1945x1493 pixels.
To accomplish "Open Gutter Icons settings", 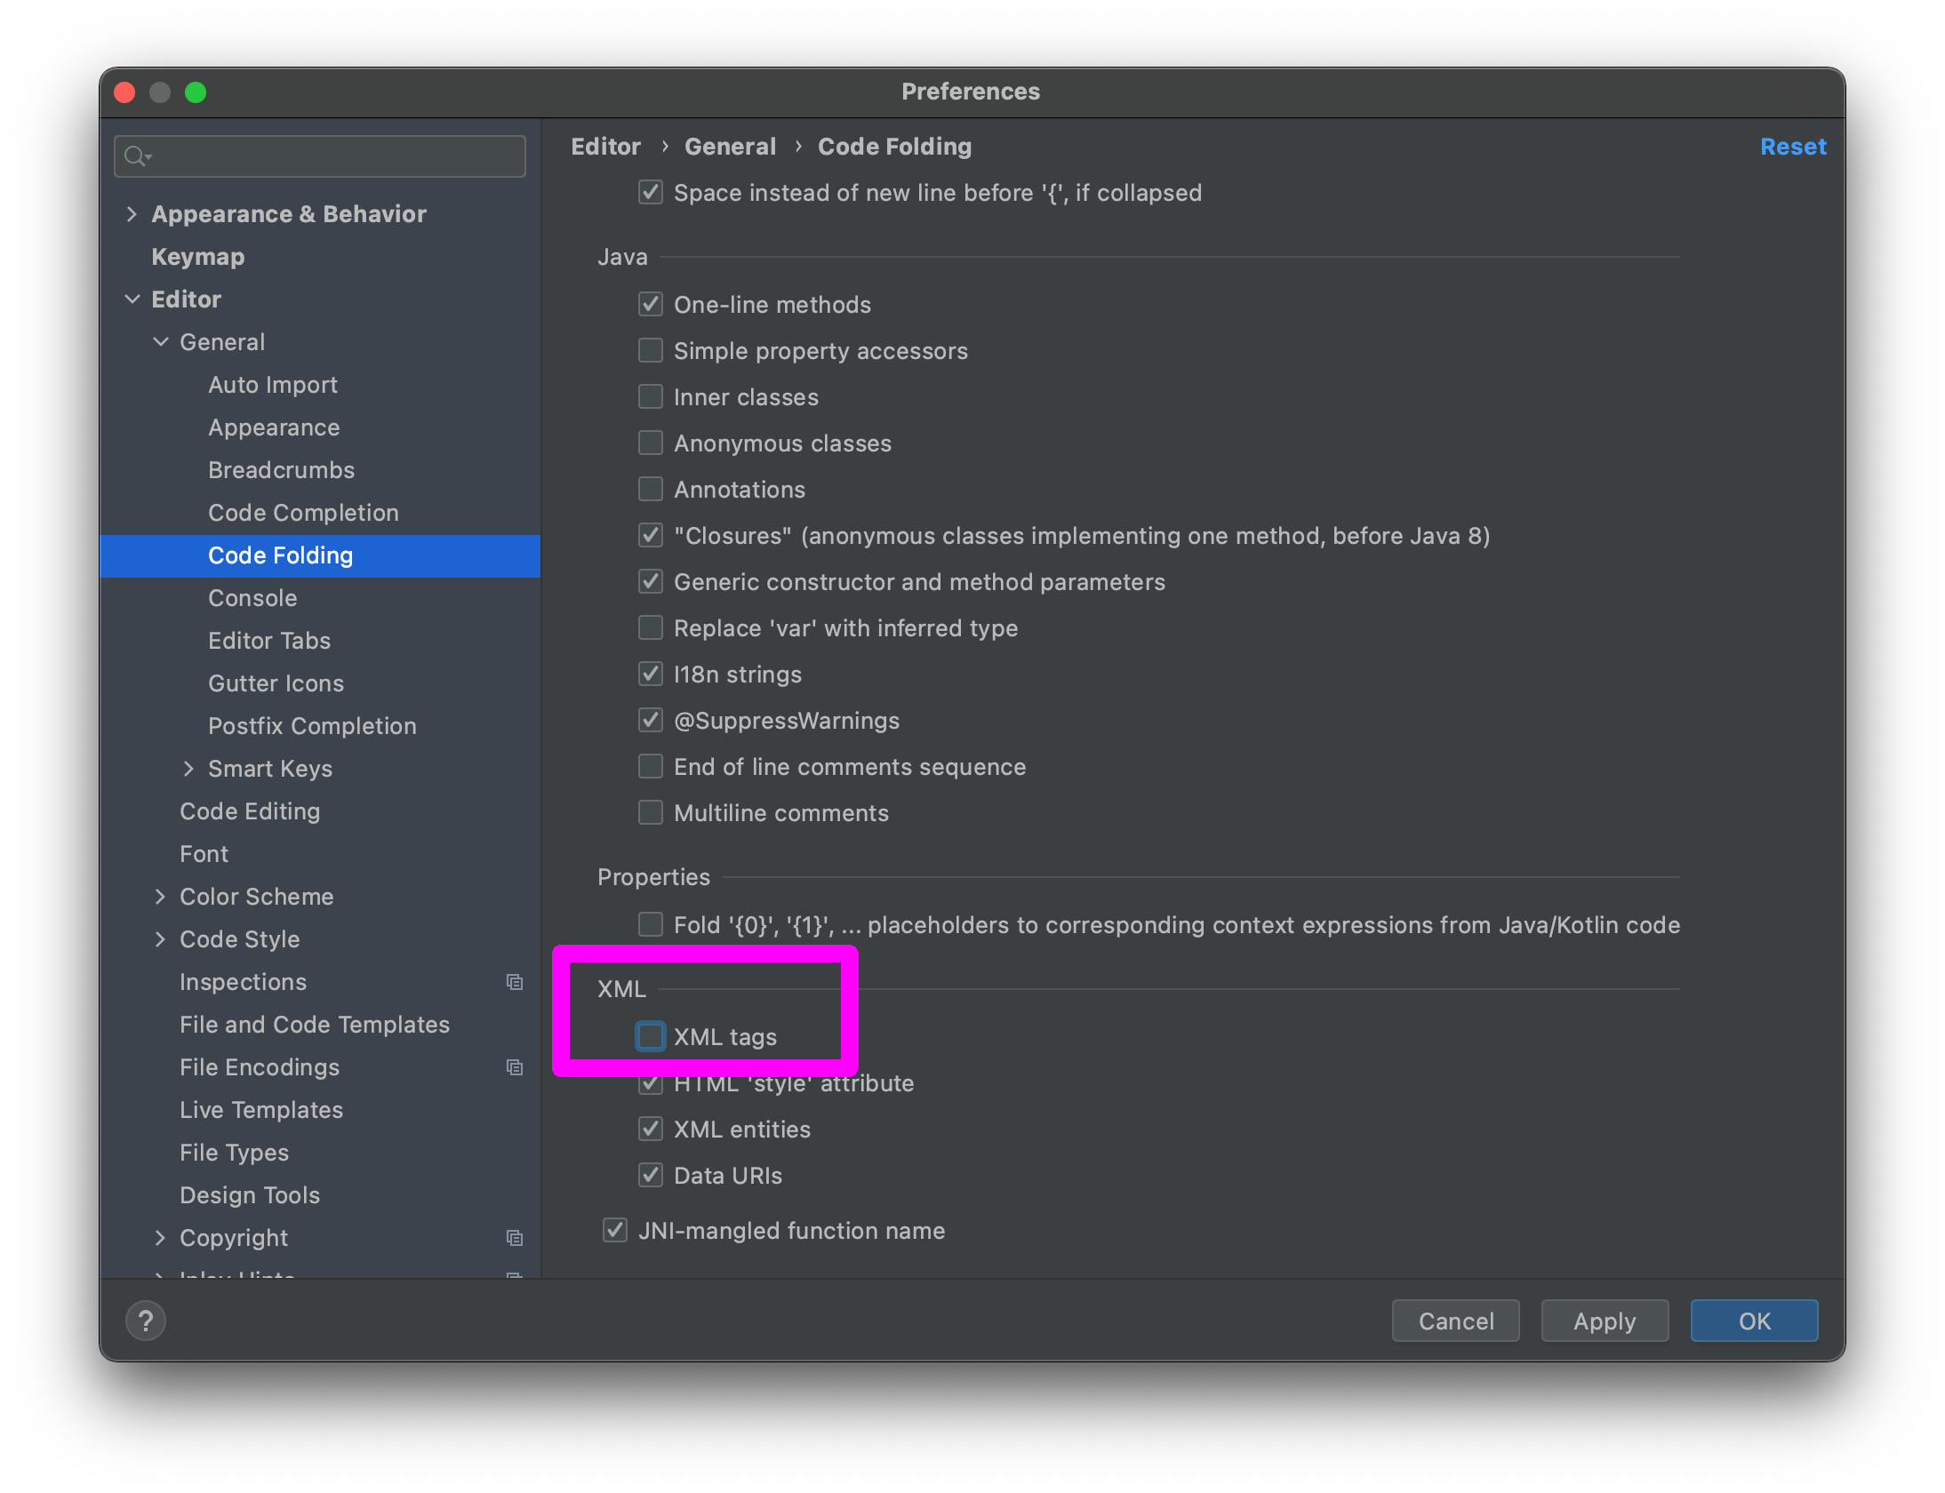I will [x=276, y=683].
